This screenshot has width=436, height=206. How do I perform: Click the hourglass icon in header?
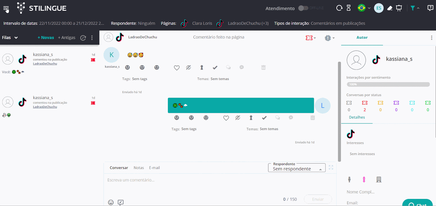(x=349, y=8)
